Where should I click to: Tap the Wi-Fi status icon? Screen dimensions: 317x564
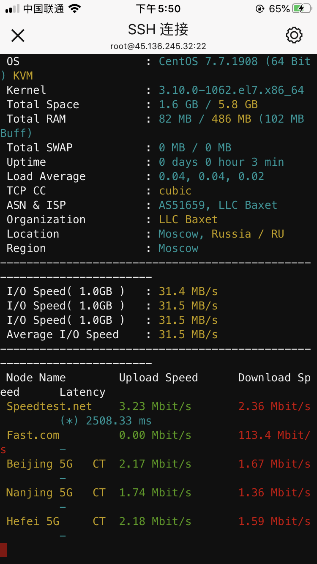[75, 9]
